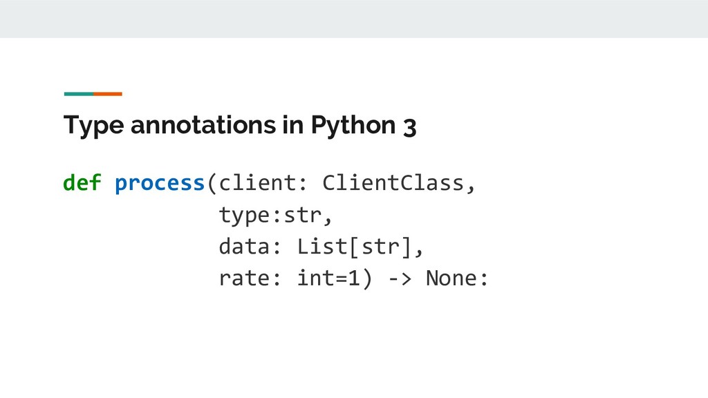The width and height of the screenshot is (708, 398).
Task: Click the opening parenthesis after "process"
Action: [x=212, y=183]
